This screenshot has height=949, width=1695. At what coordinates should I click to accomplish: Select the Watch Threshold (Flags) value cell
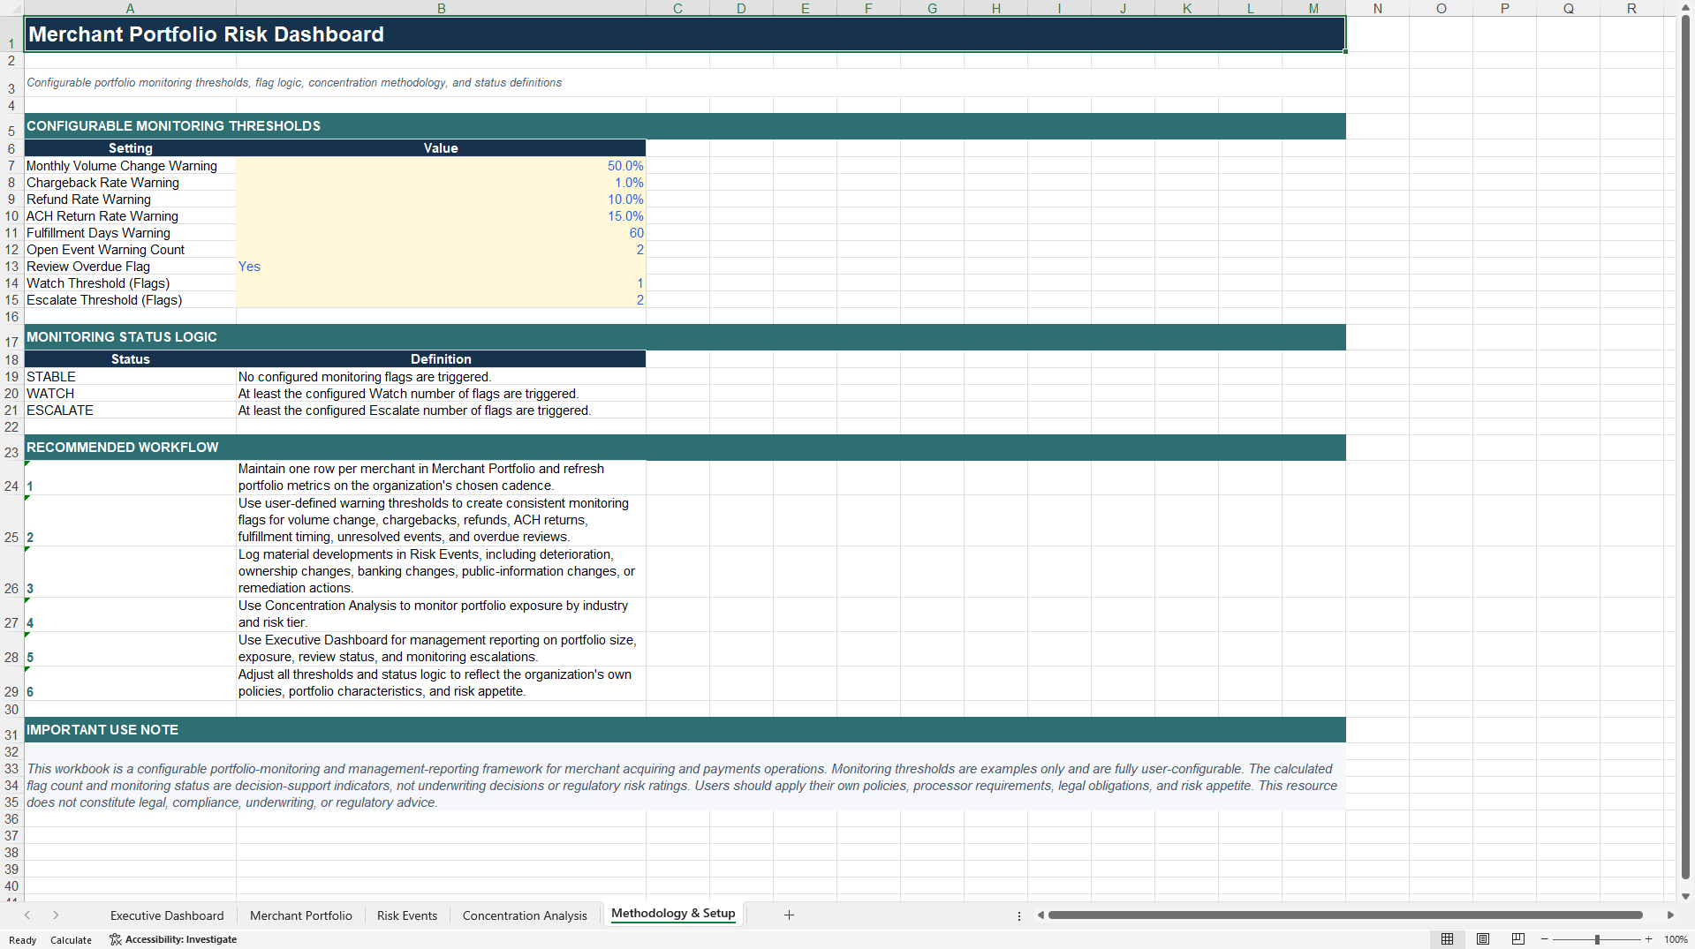pyautogui.click(x=441, y=283)
